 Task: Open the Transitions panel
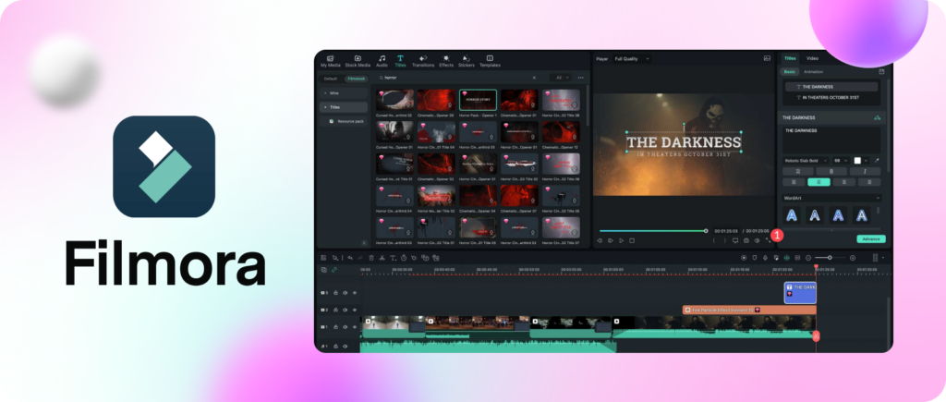pyautogui.click(x=423, y=60)
